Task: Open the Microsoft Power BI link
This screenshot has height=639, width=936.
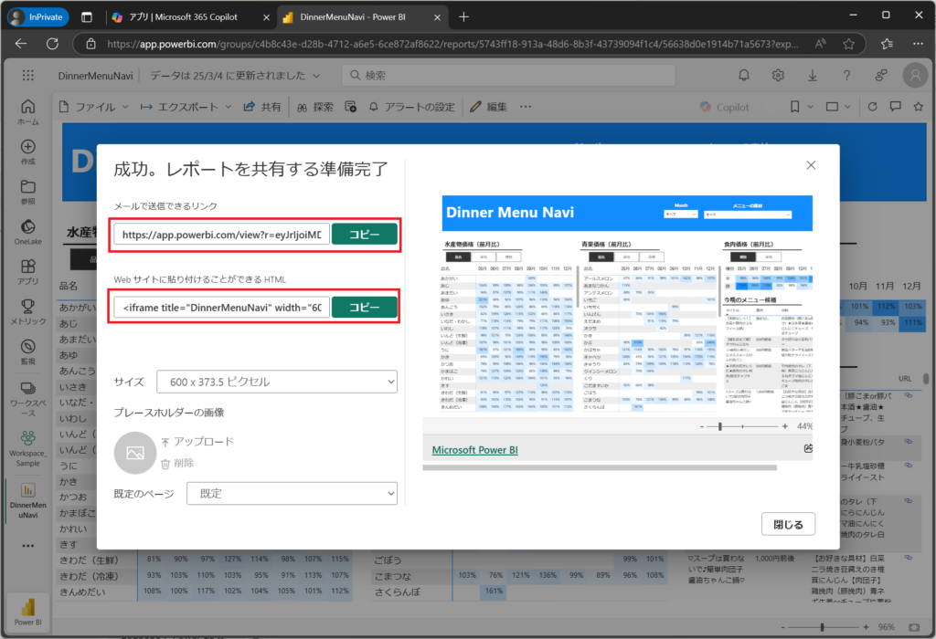Action: click(x=474, y=450)
